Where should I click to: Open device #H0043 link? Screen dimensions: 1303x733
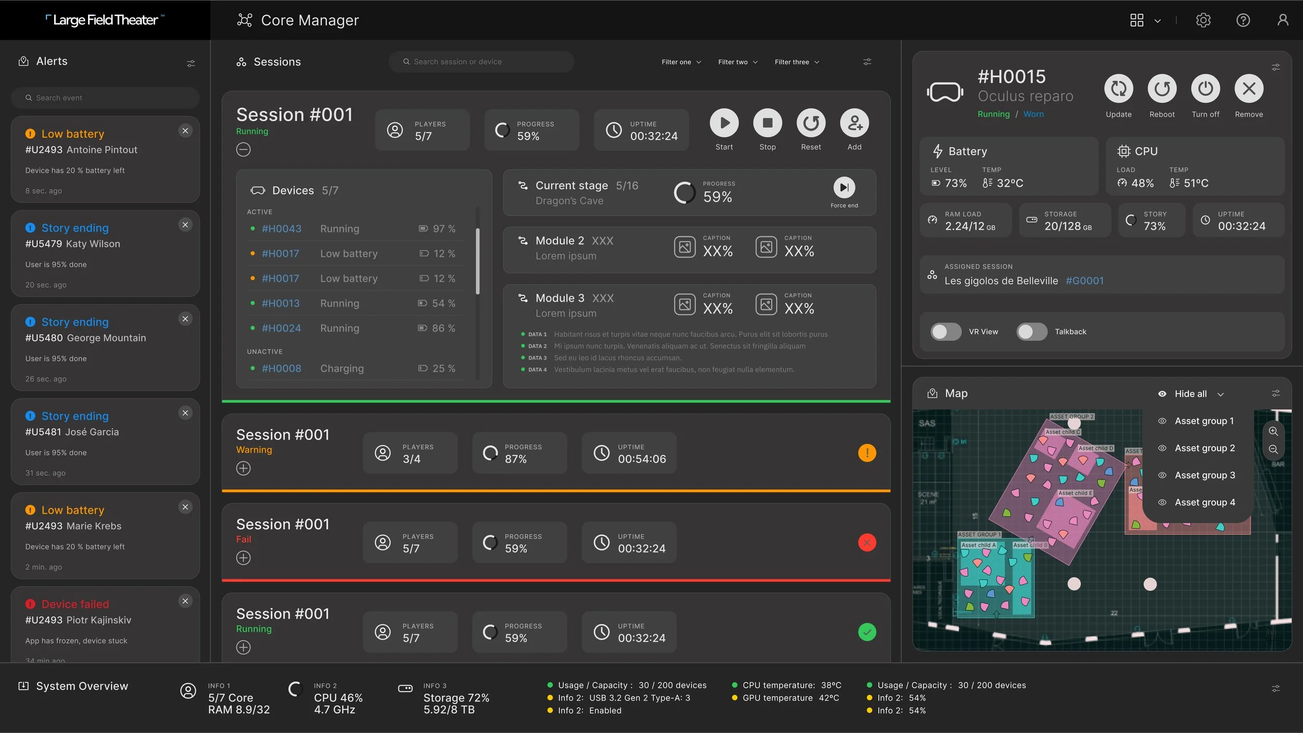tap(281, 229)
